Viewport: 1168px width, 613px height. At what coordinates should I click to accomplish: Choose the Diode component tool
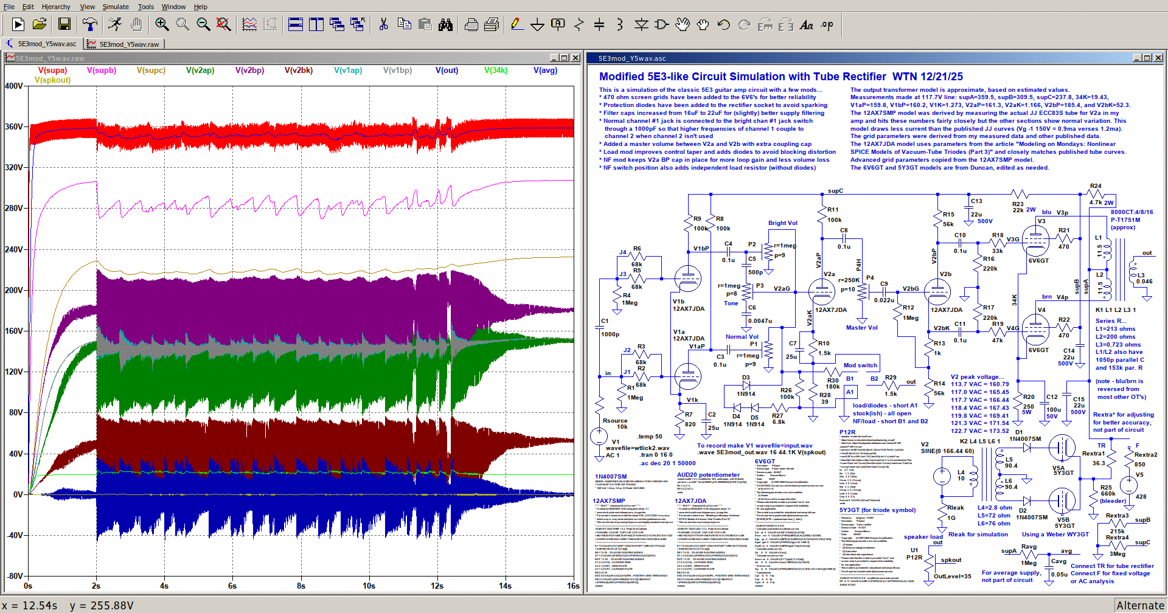pyautogui.click(x=641, y=24)
